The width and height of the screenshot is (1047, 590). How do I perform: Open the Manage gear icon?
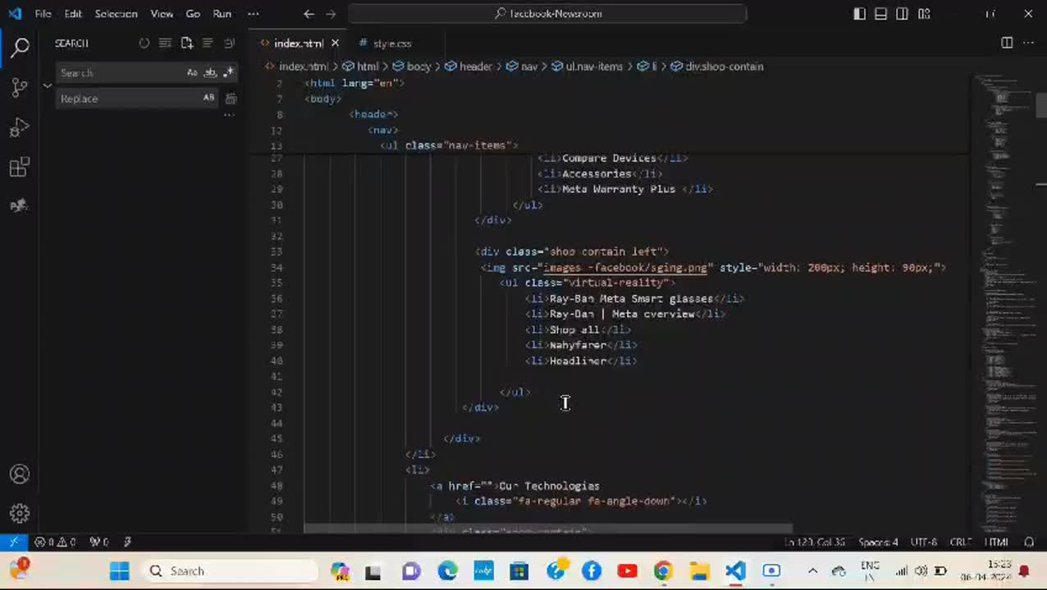pyautogui.click(x=20, y=514)
